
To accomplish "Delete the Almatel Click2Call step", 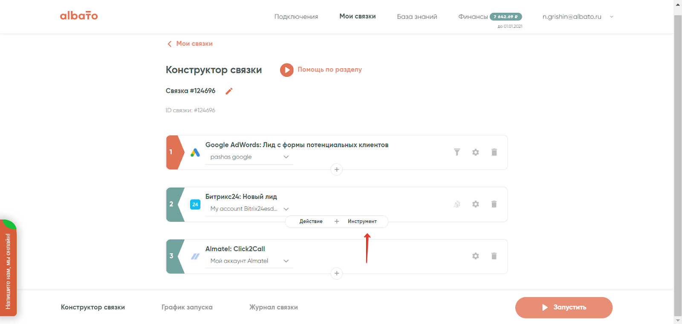I will tap(494, 256).
